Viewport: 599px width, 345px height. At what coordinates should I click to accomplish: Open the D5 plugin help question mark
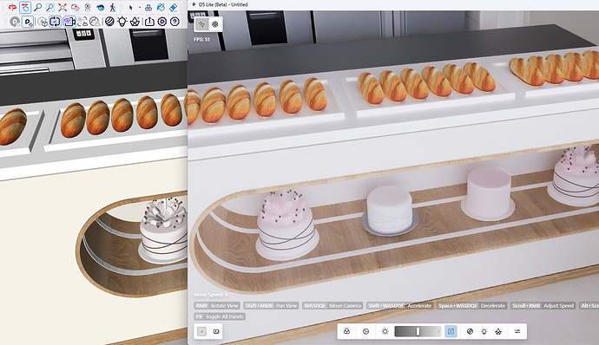point(174,22)
